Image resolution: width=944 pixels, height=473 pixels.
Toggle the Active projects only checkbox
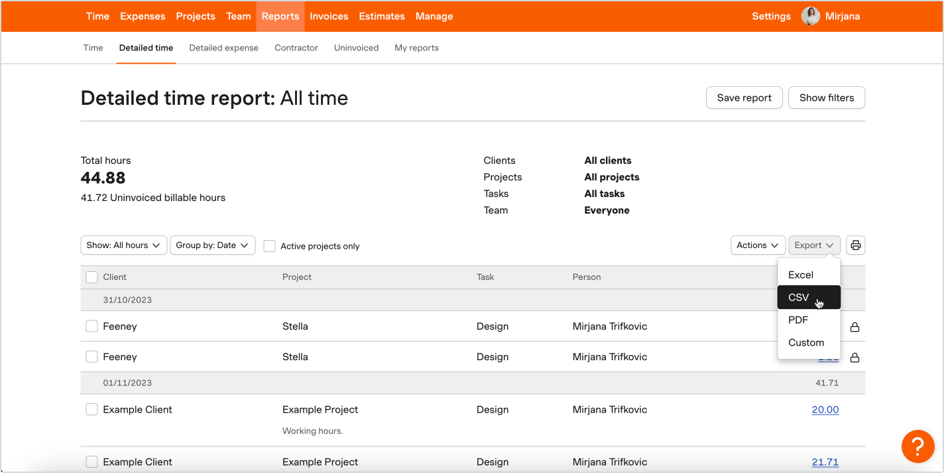pos(270,246)
